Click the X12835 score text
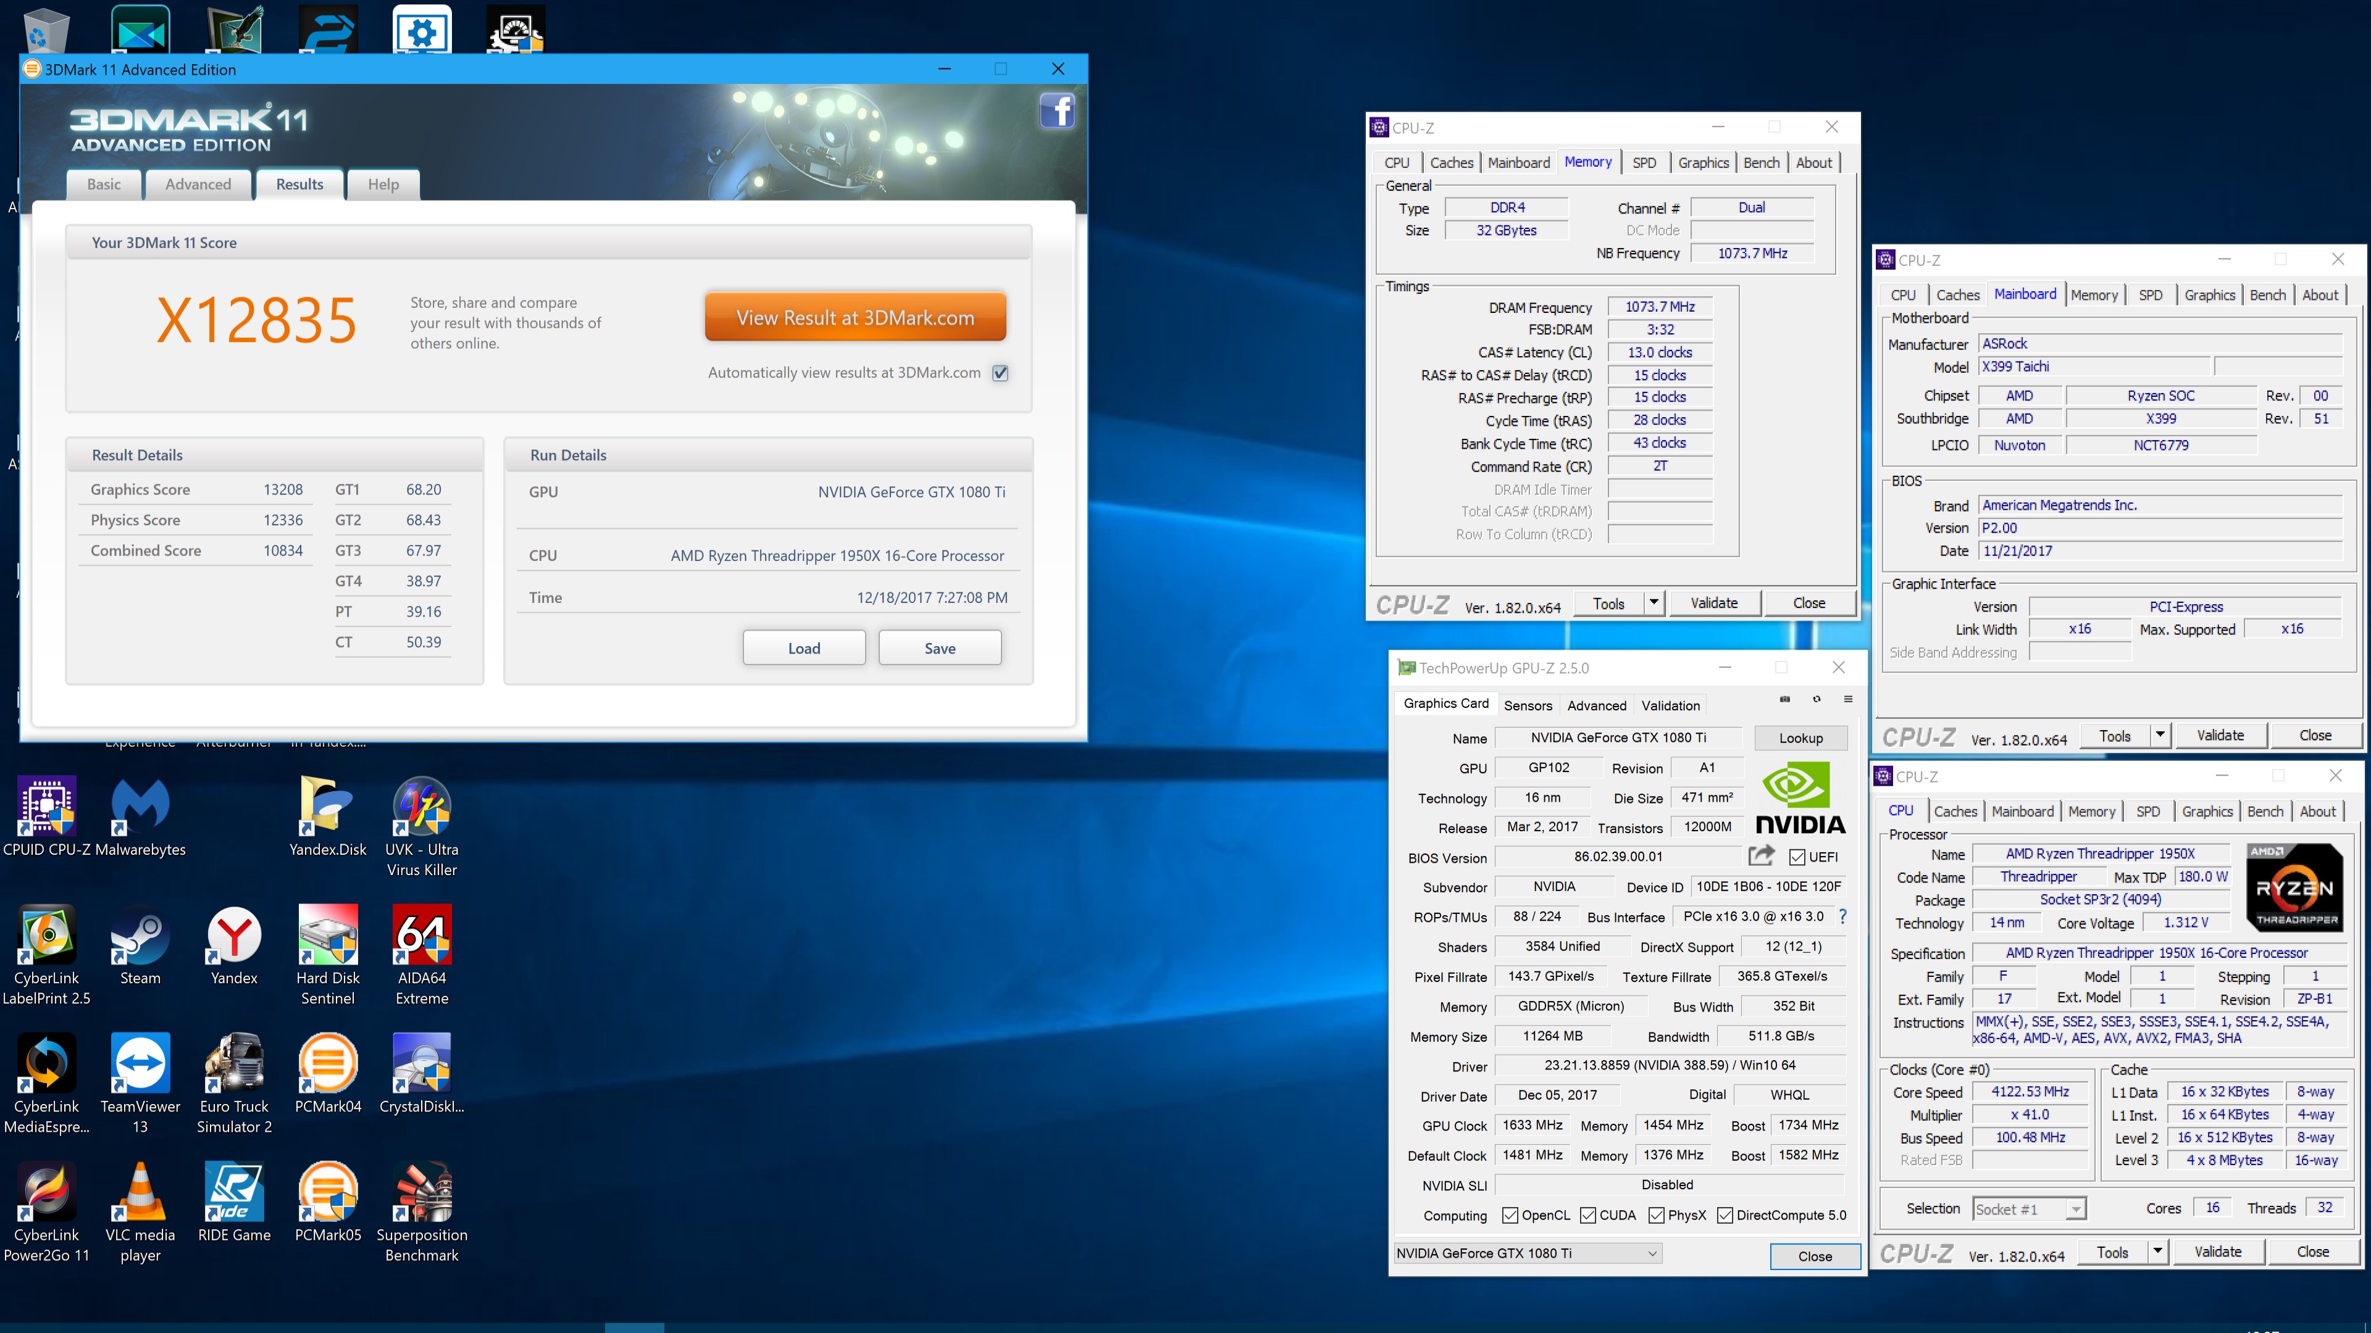 point(256,320)
